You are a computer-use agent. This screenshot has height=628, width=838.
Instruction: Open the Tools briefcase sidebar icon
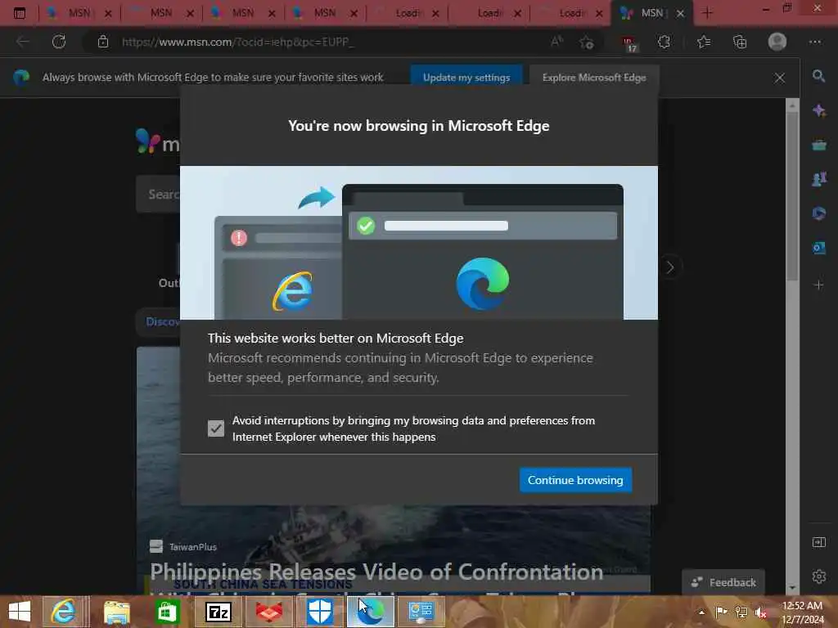818,145
